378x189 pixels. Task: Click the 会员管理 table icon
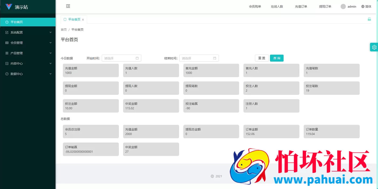[7, 43]
